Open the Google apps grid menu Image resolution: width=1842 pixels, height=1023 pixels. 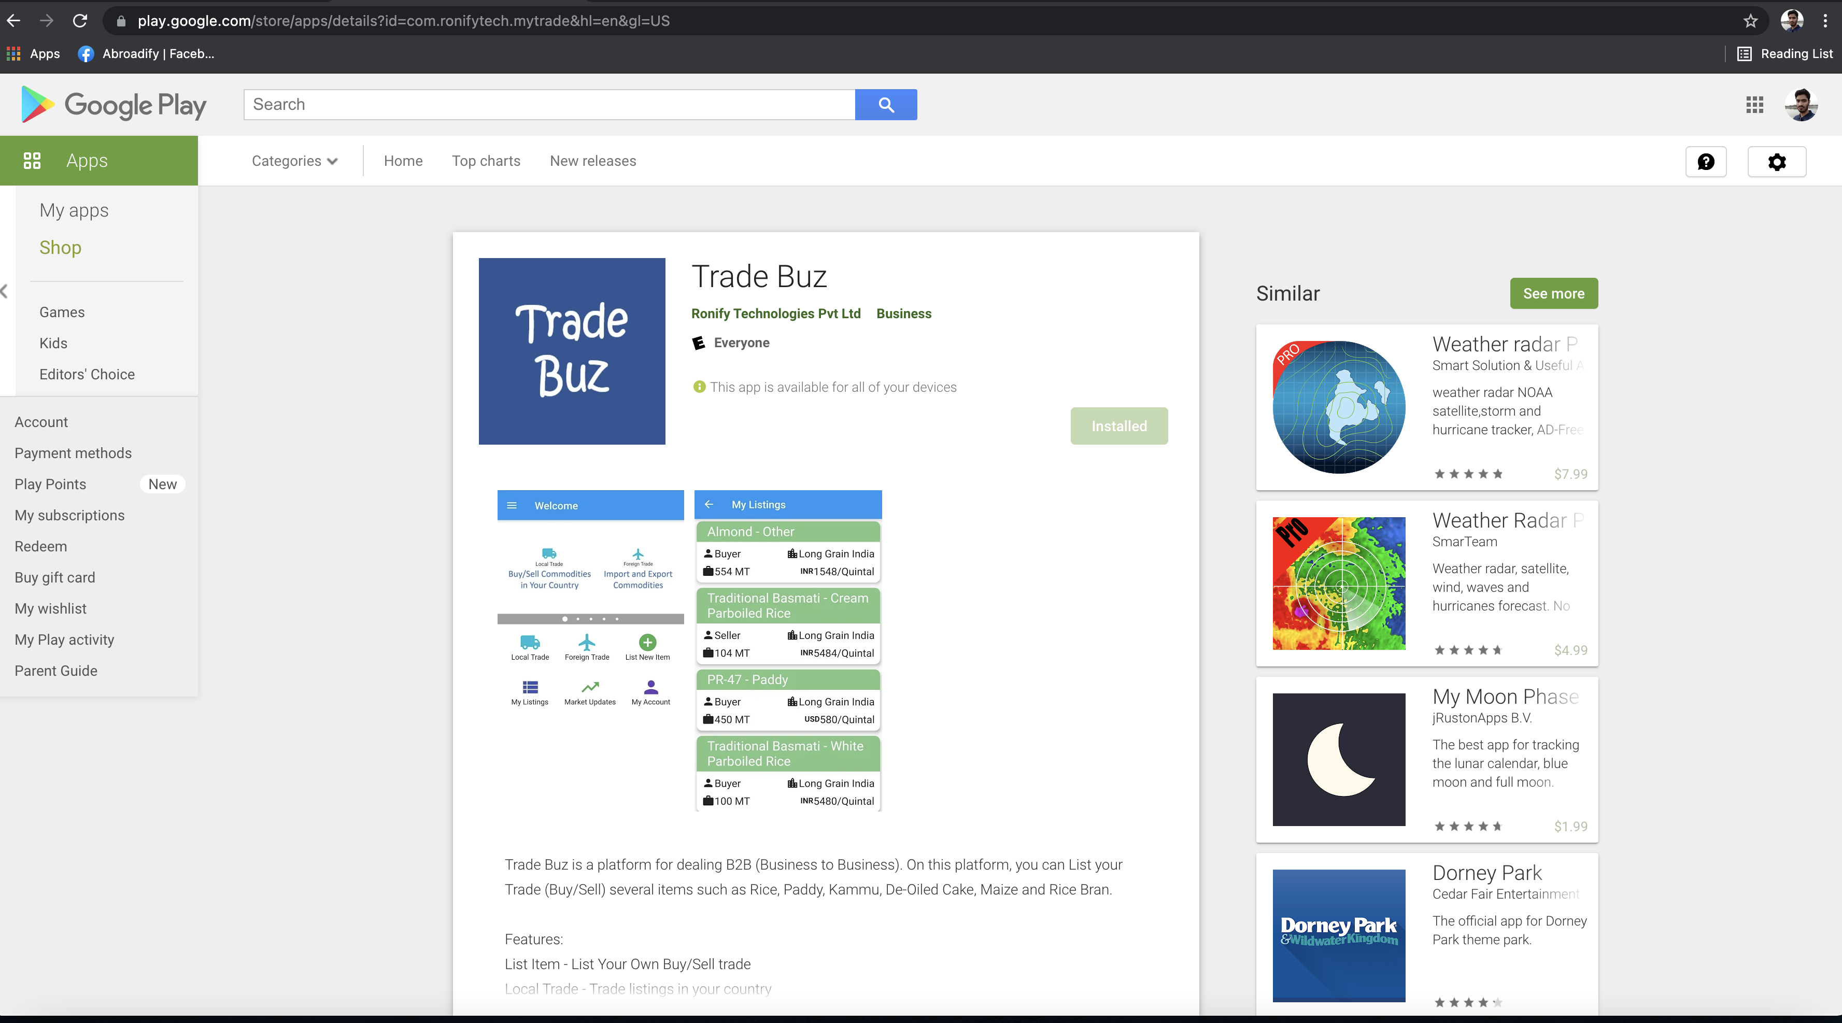click(1754, 104)
